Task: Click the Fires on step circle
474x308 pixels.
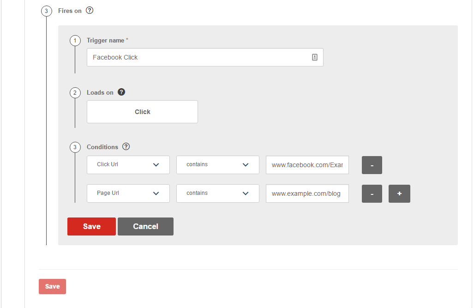Action: pyautogui.click(x=47, y=11)
